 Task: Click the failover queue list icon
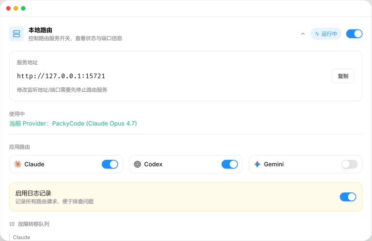[12, 224]
